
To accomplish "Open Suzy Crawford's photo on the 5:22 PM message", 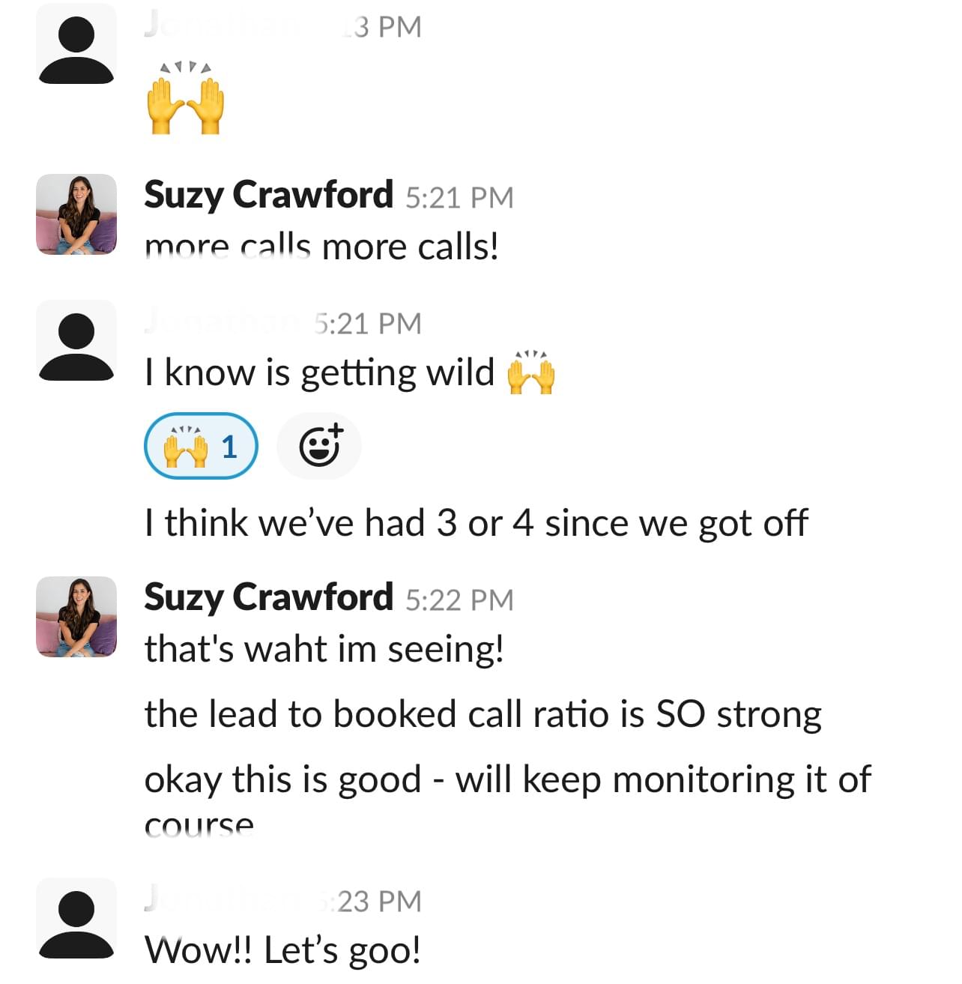I will click(x=76, y=617).
